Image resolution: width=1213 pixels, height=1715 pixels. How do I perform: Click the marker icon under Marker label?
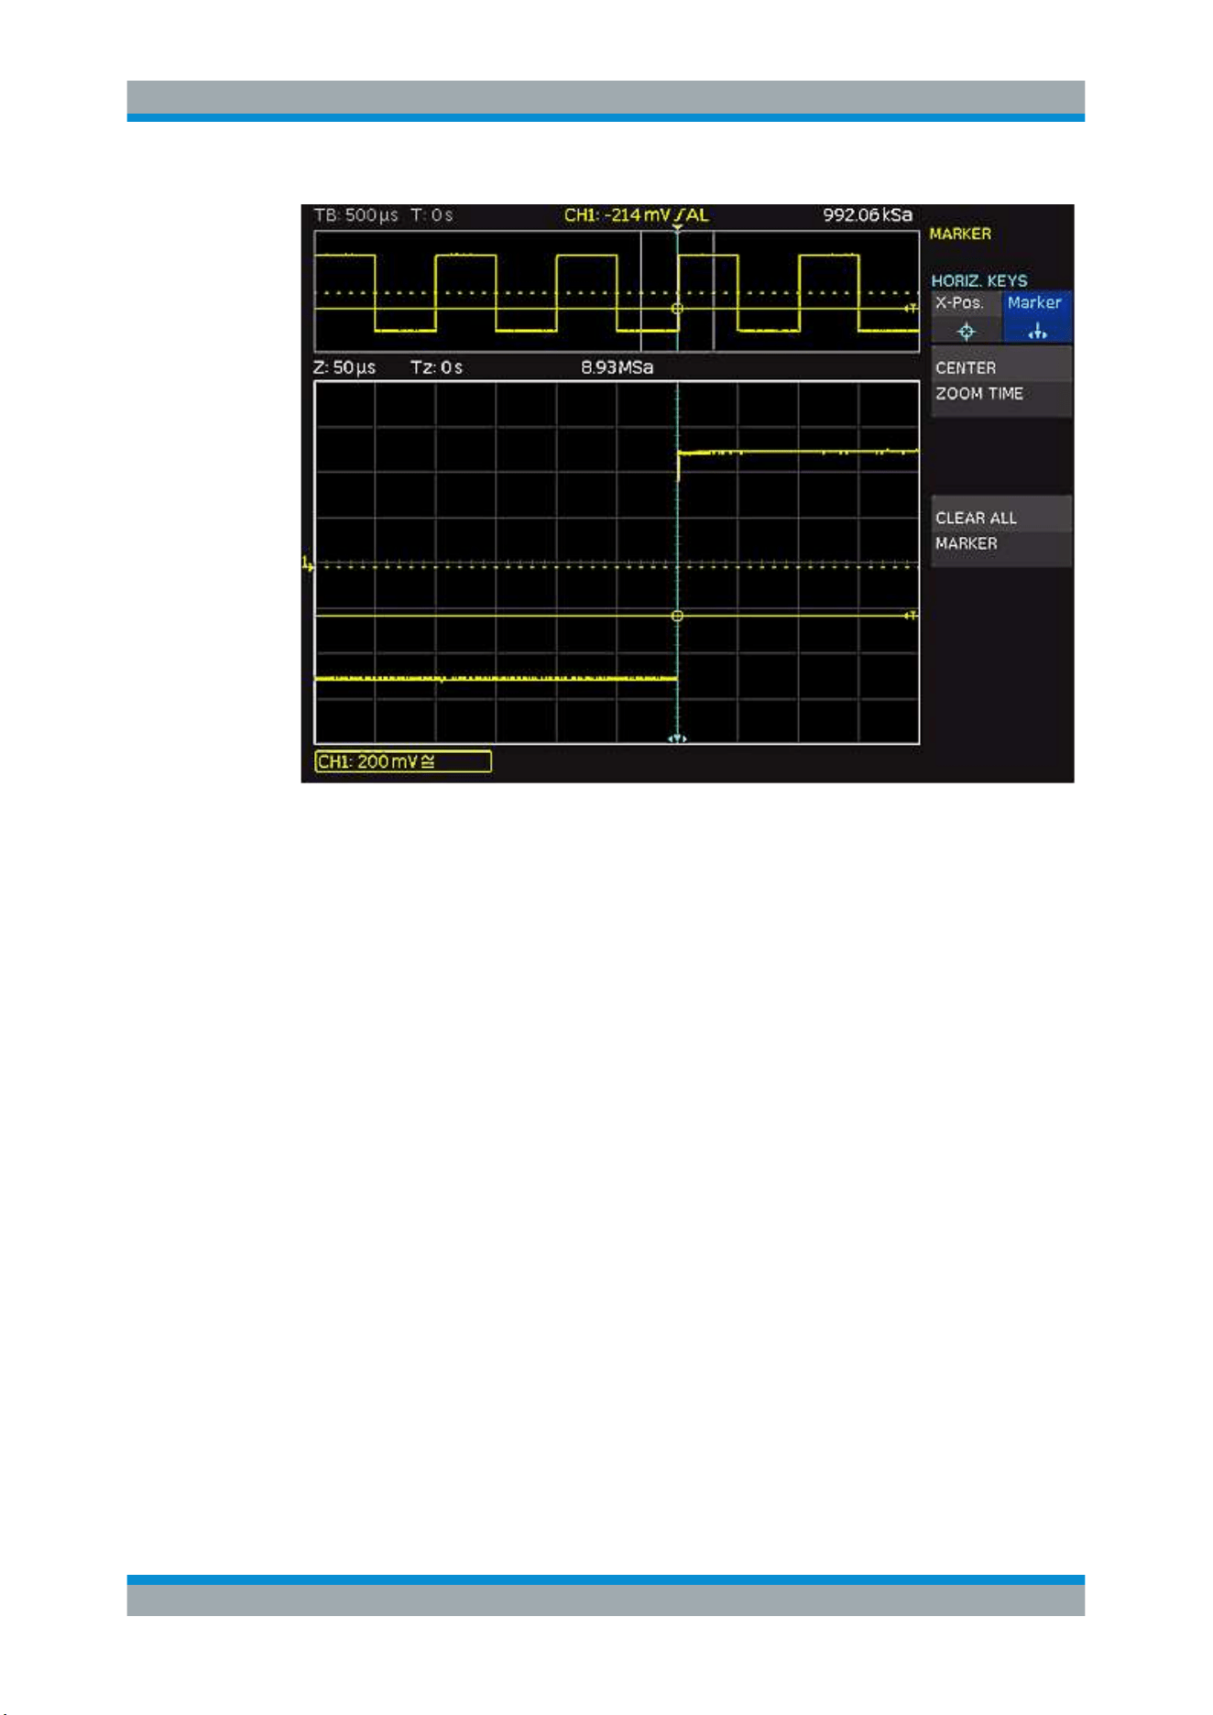pos(1037,332)
